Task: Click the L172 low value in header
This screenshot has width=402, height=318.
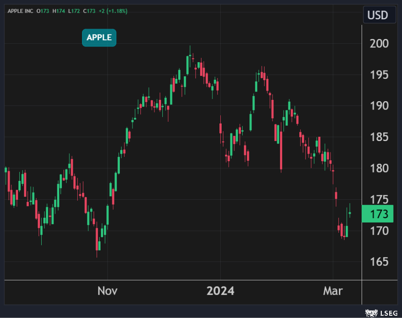Action: coord(75,11)
